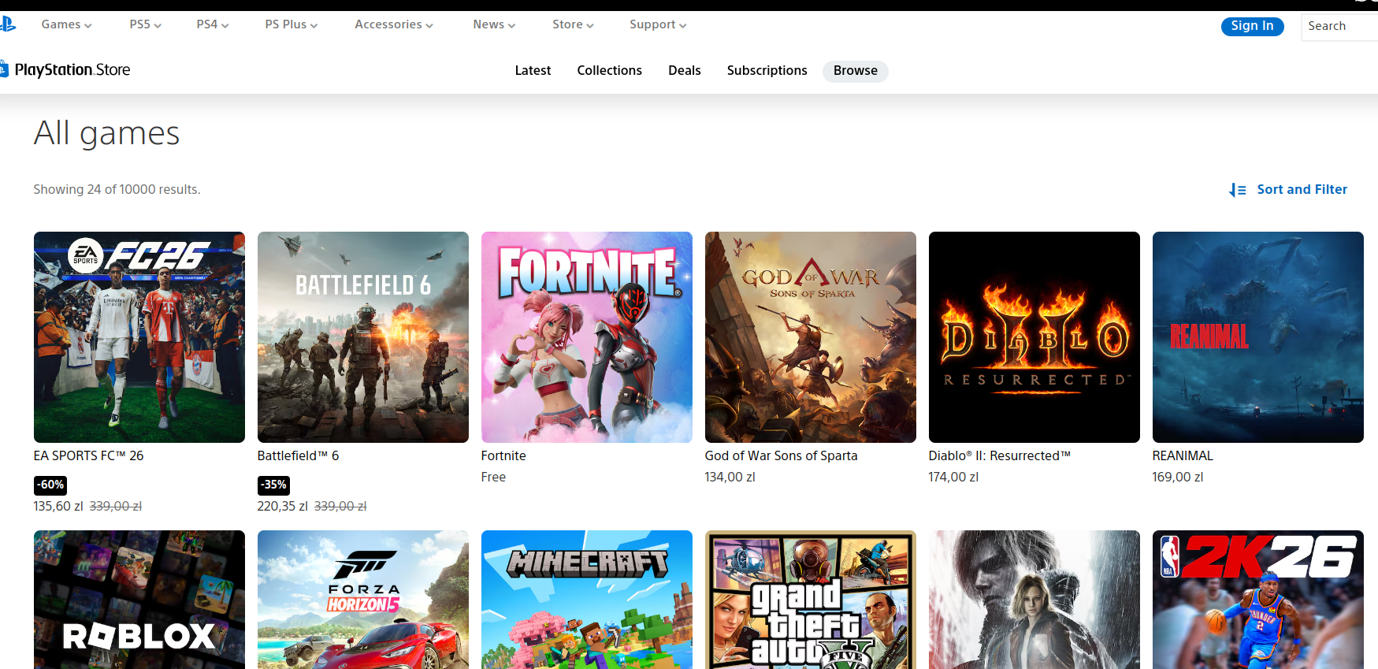Open the REANIMAL game title link
This screenshot has width=1378, height=669.
(x=1182, y=456)
